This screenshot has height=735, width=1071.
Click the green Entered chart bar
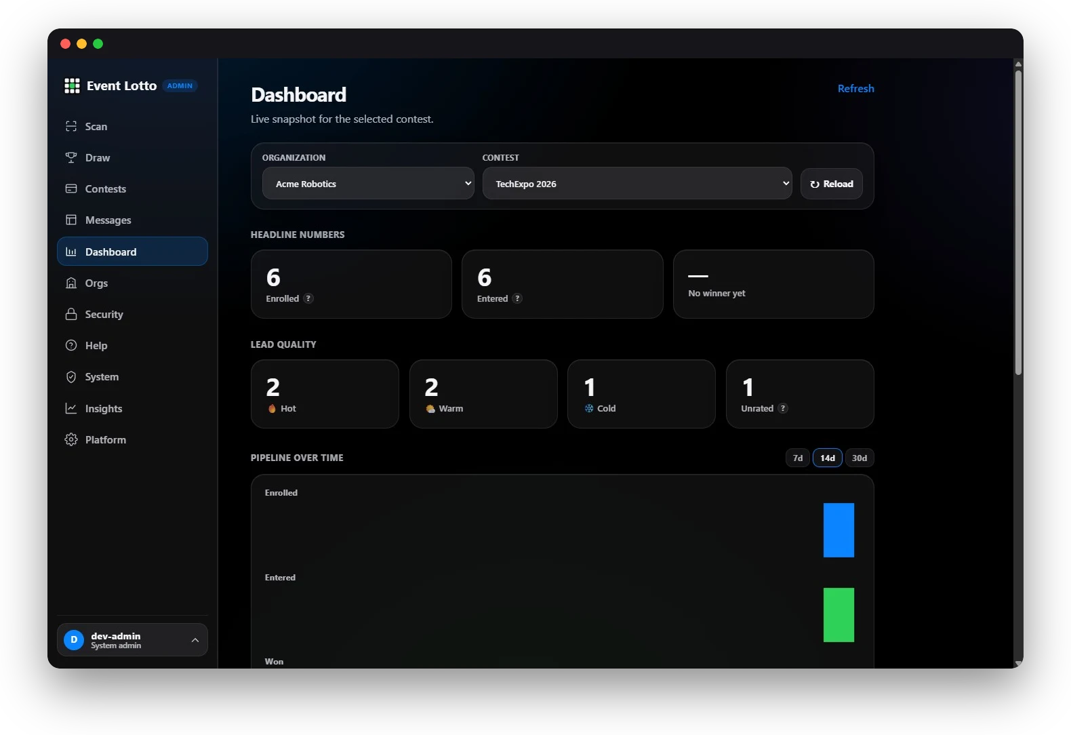[x=838, y=615]
